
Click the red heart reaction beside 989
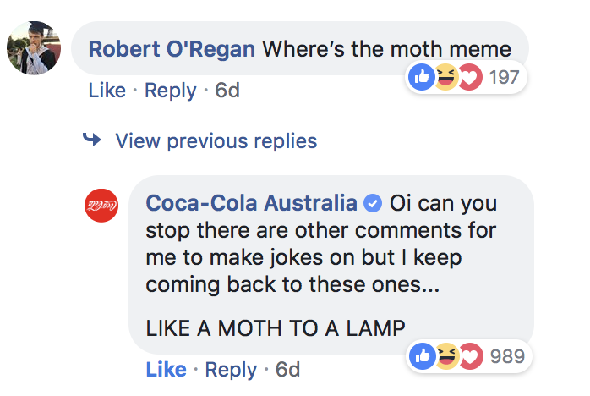pyautogui.click(x=468, y=356)
